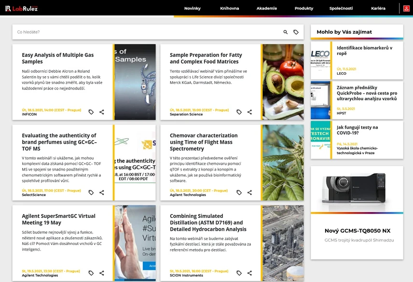Open 'Jak fungují testy na COVID-19?' link

click(x=358, y=130)
